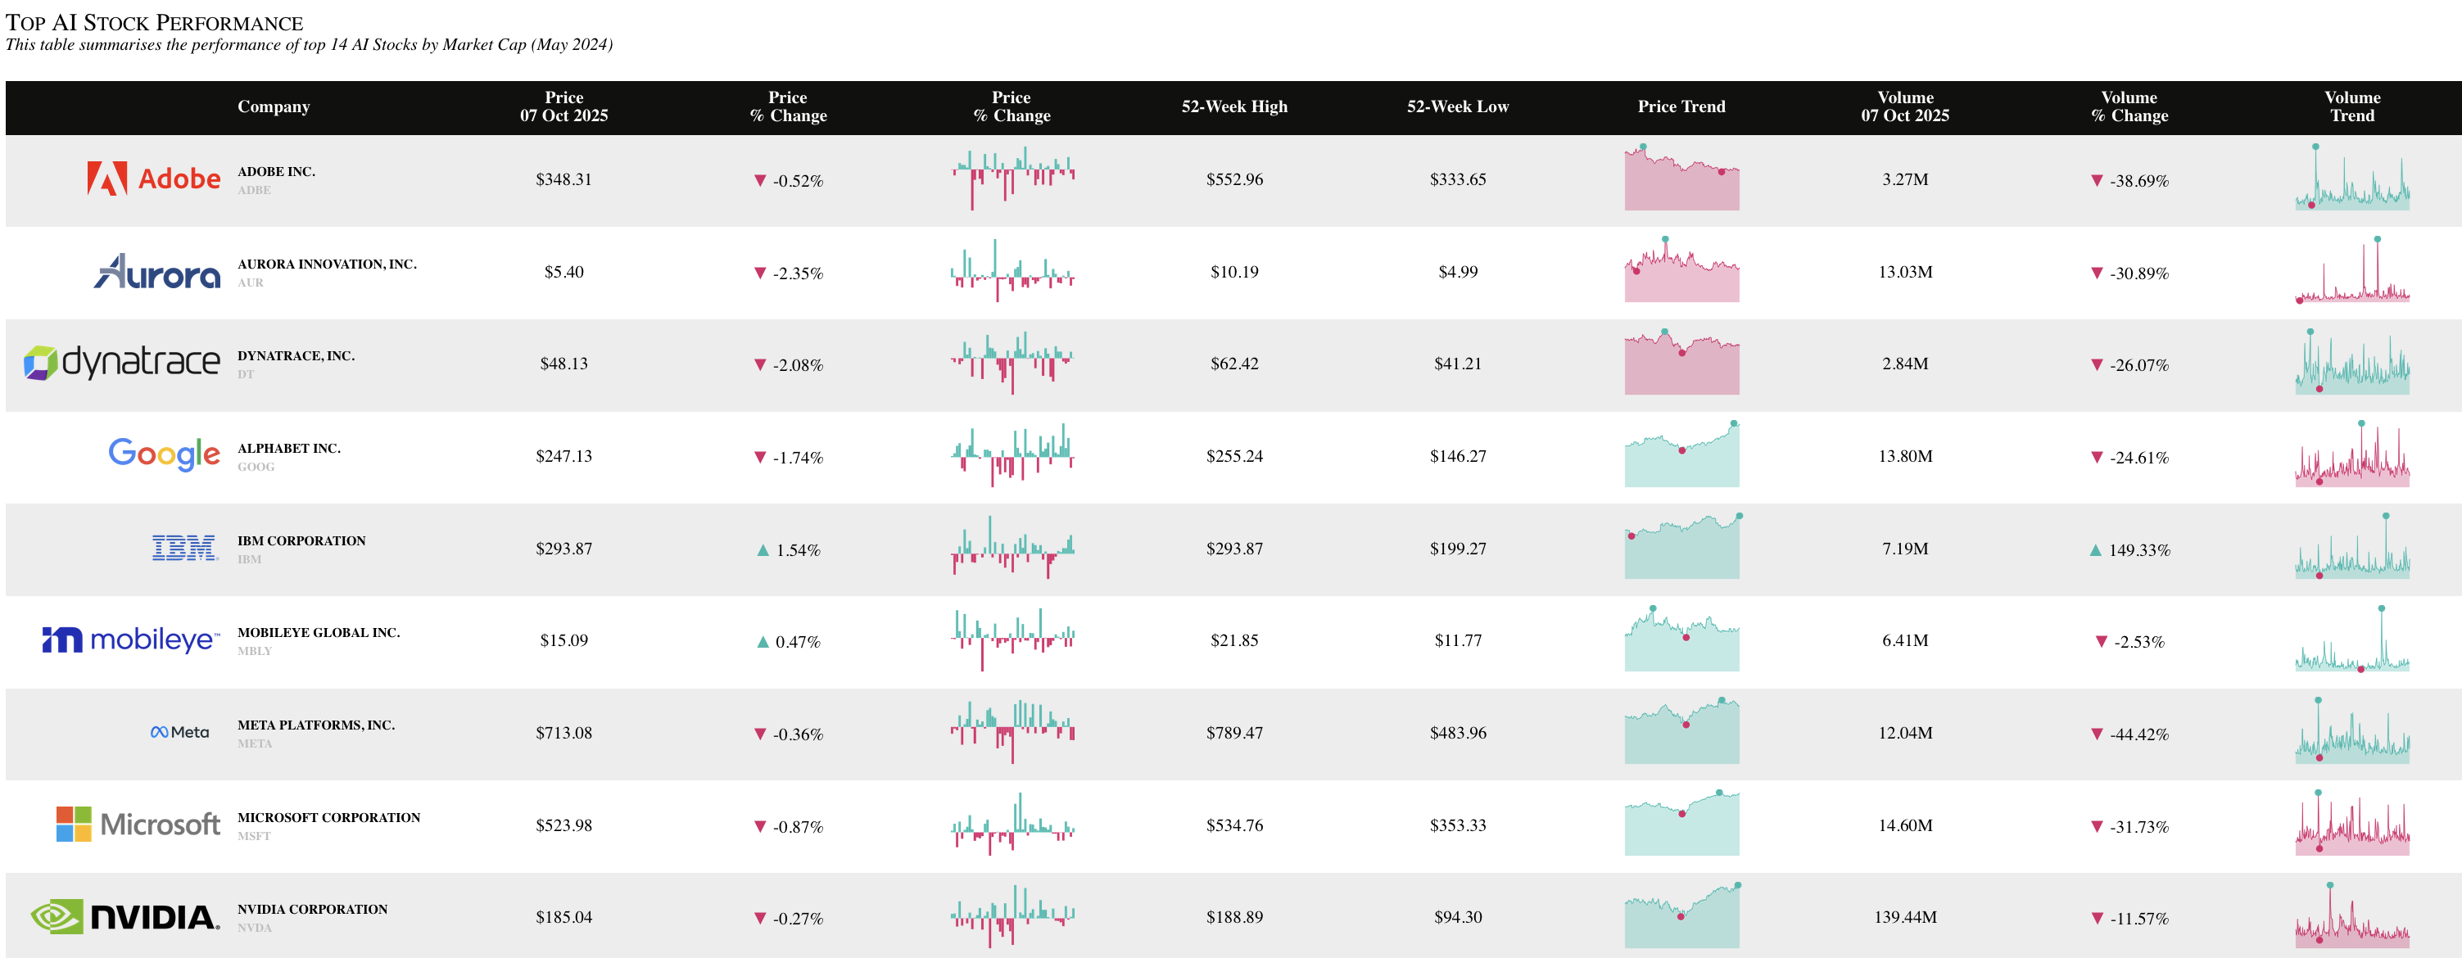Click the Mobileye logo

tap(130, 639)
